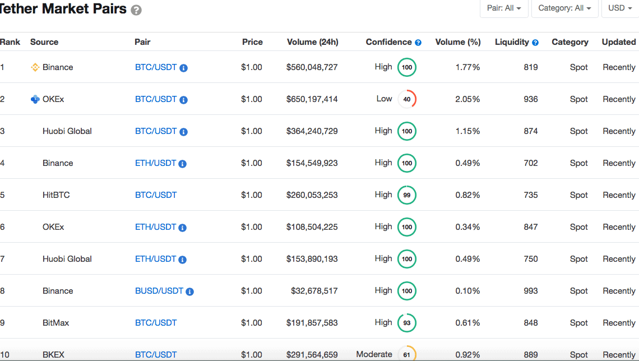Sort table by Pair column header
The width and height of the screenshot is (639, 361).
tap(142, 42)
